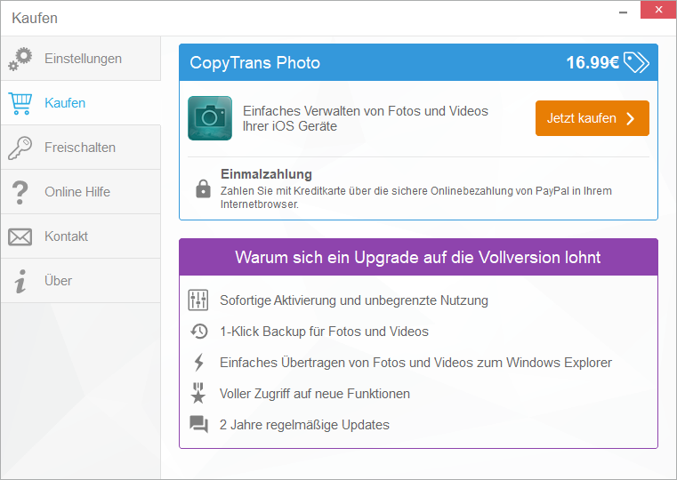Click the orange Jetzt kaufen button
Viewport: 677px width, 480px height.
tap(592, 118)
